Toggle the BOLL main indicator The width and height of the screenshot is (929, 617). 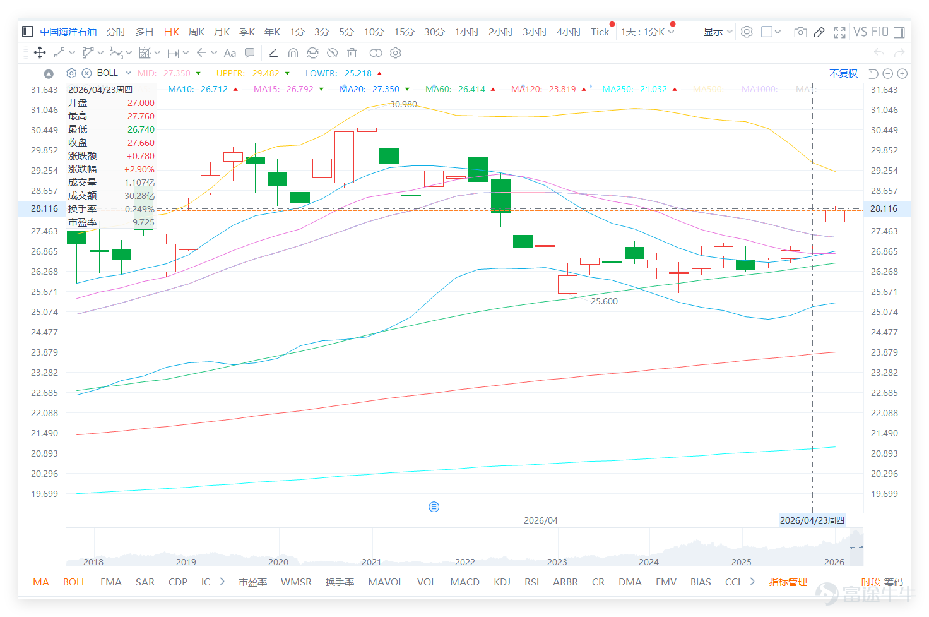tap(74, 582)
